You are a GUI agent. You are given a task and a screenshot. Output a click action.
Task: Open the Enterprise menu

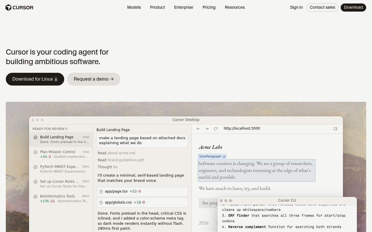tap(184, 8)
